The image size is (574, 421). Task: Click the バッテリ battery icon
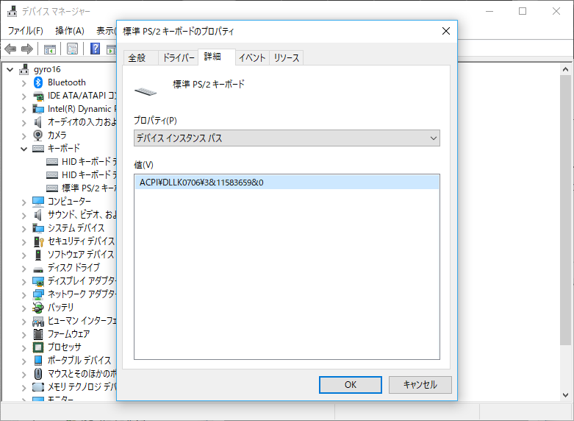pos(38,308)
